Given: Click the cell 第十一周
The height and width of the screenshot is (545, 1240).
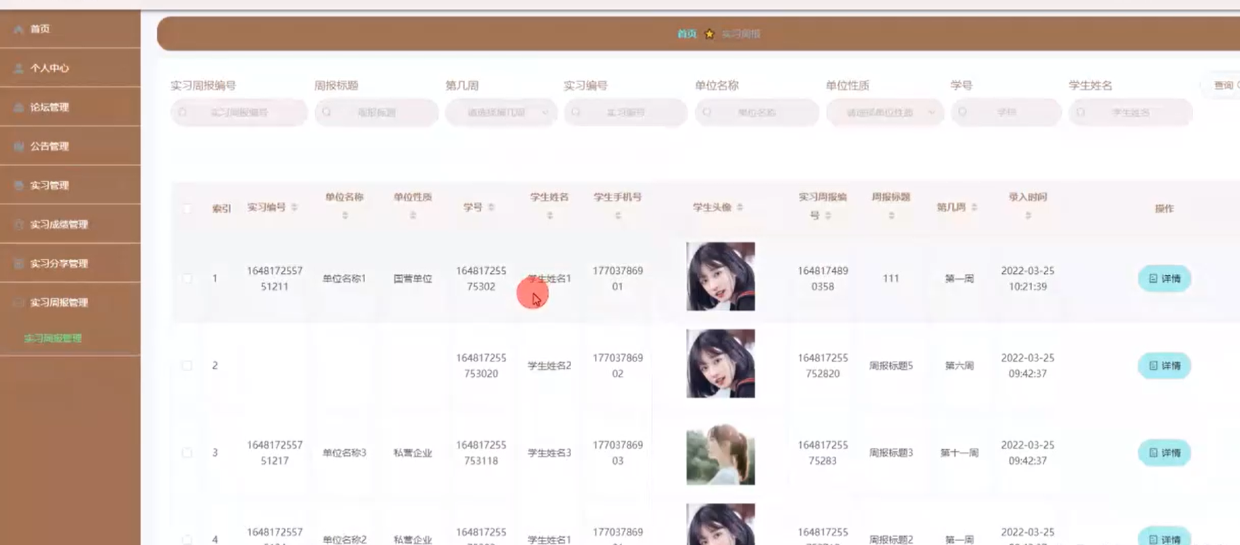Looking at the screenshot, I should pos(959,453).
